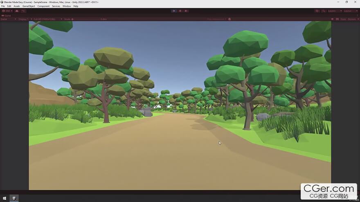Open the version control icon
Screen dimensions: 360x202
coord(23,11)
